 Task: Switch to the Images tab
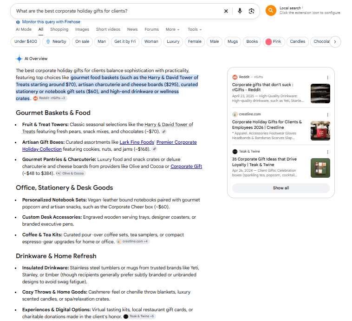pyautogui.click(x=82, y=29)
